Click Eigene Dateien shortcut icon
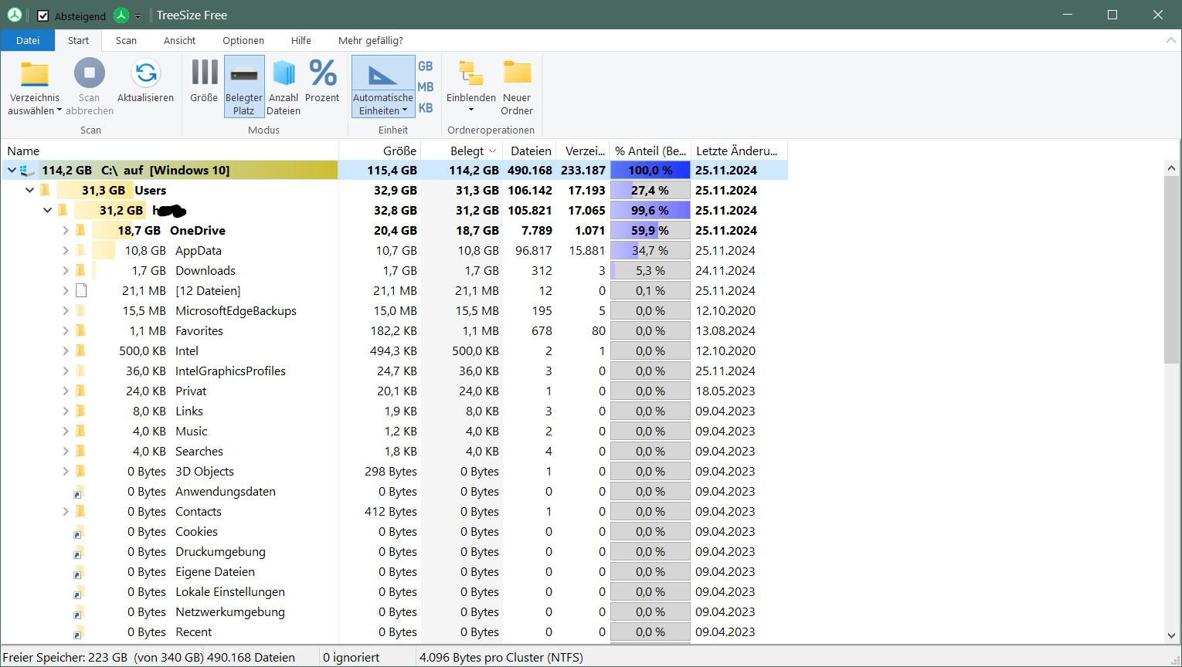This screenshot has width=1182, height=667. point(79,572)
